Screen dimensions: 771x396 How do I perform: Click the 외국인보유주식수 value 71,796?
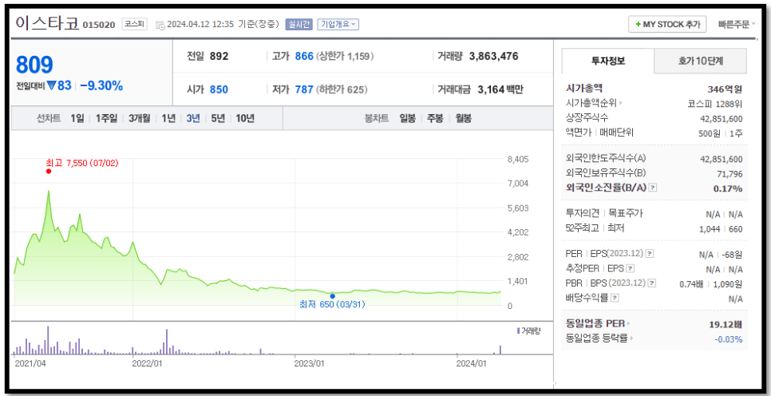click(729, 174)
